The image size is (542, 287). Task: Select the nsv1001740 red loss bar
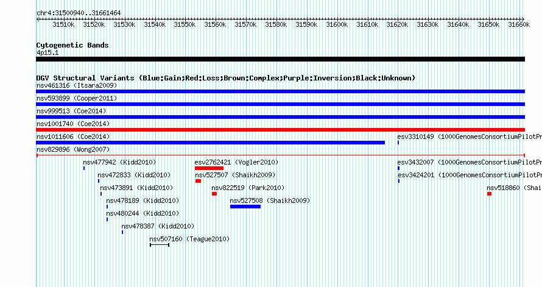[x=280, y=130]
